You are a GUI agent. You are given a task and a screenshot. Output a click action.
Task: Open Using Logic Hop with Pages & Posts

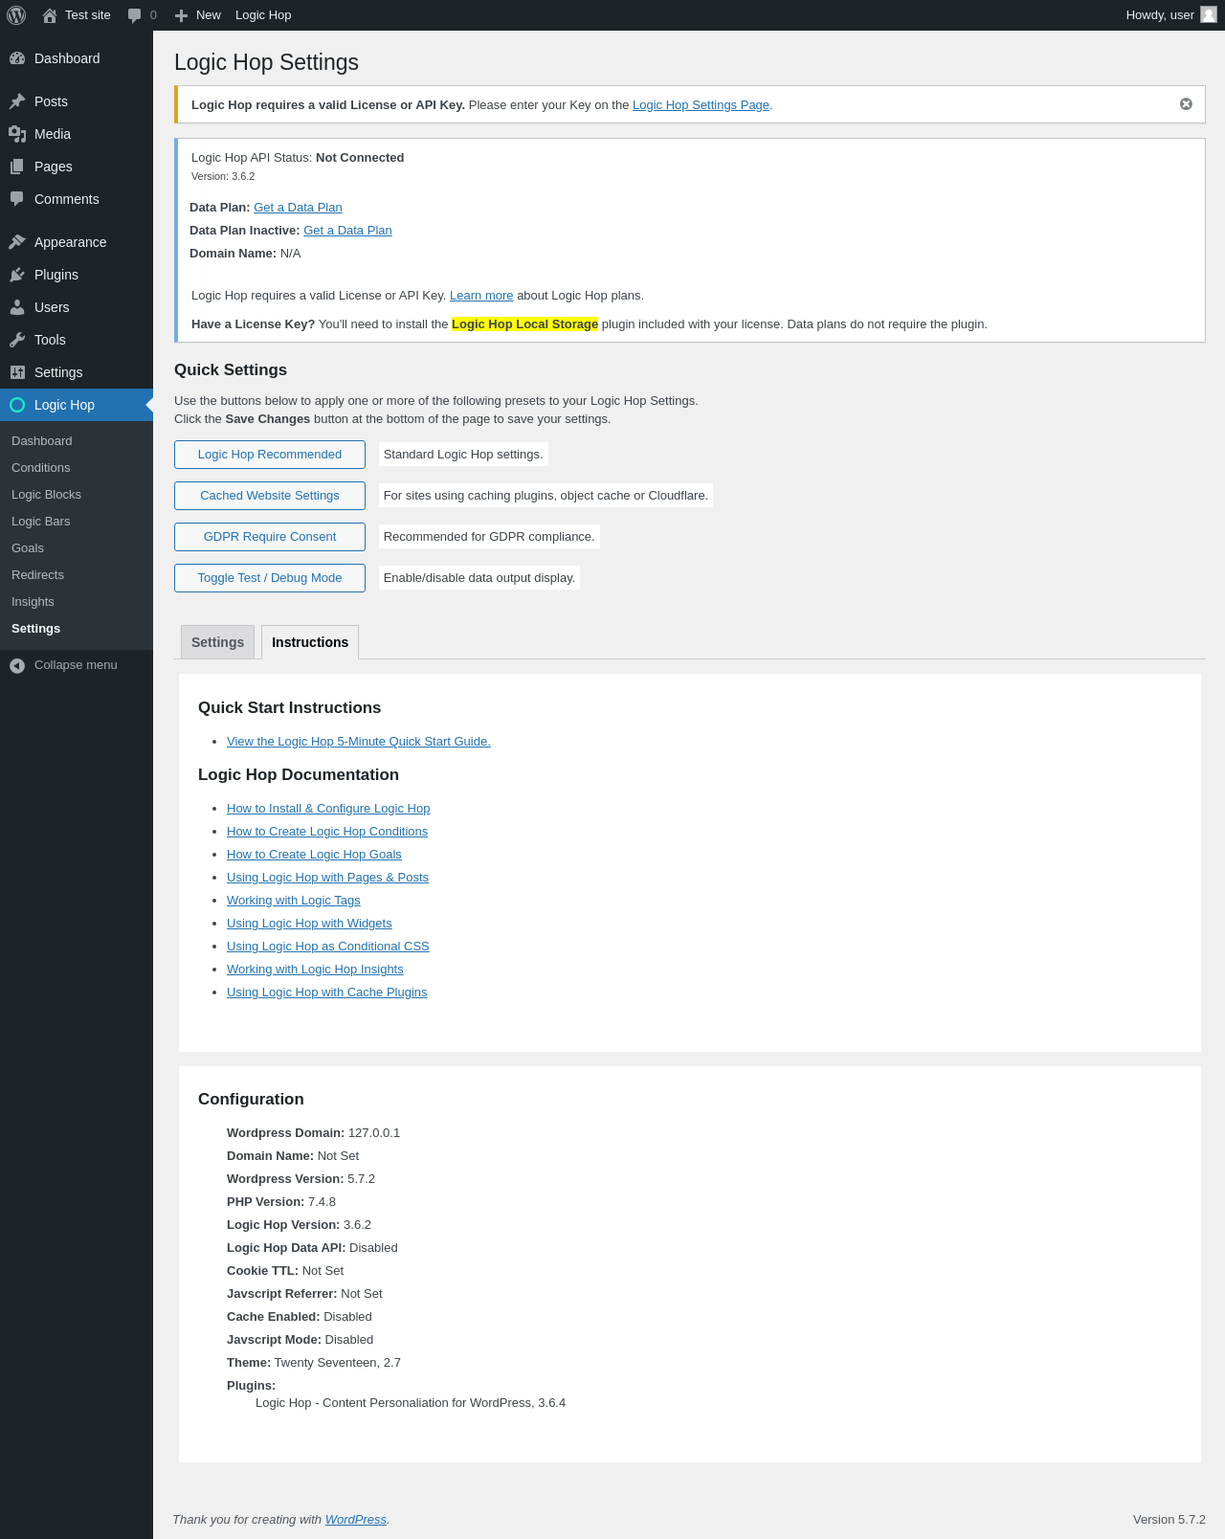click(327, 878)
